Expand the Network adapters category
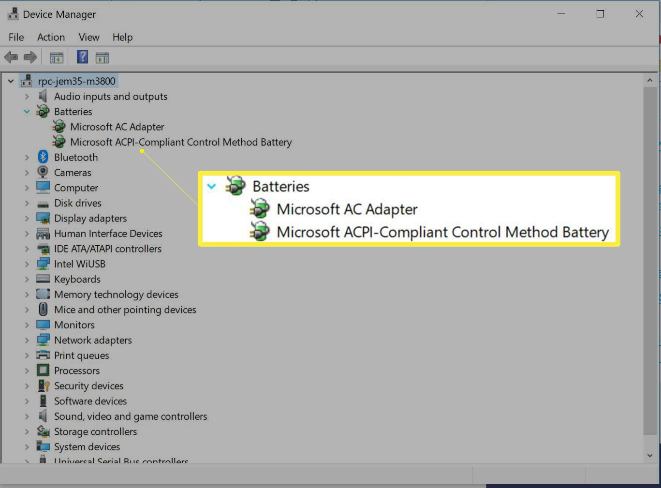This screenshot has width=661, height=488. click(x=27, y=340)
